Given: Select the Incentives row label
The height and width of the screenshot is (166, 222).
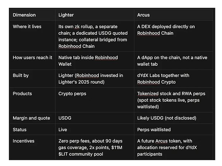Looking at the screenshot, I should 24,141.
